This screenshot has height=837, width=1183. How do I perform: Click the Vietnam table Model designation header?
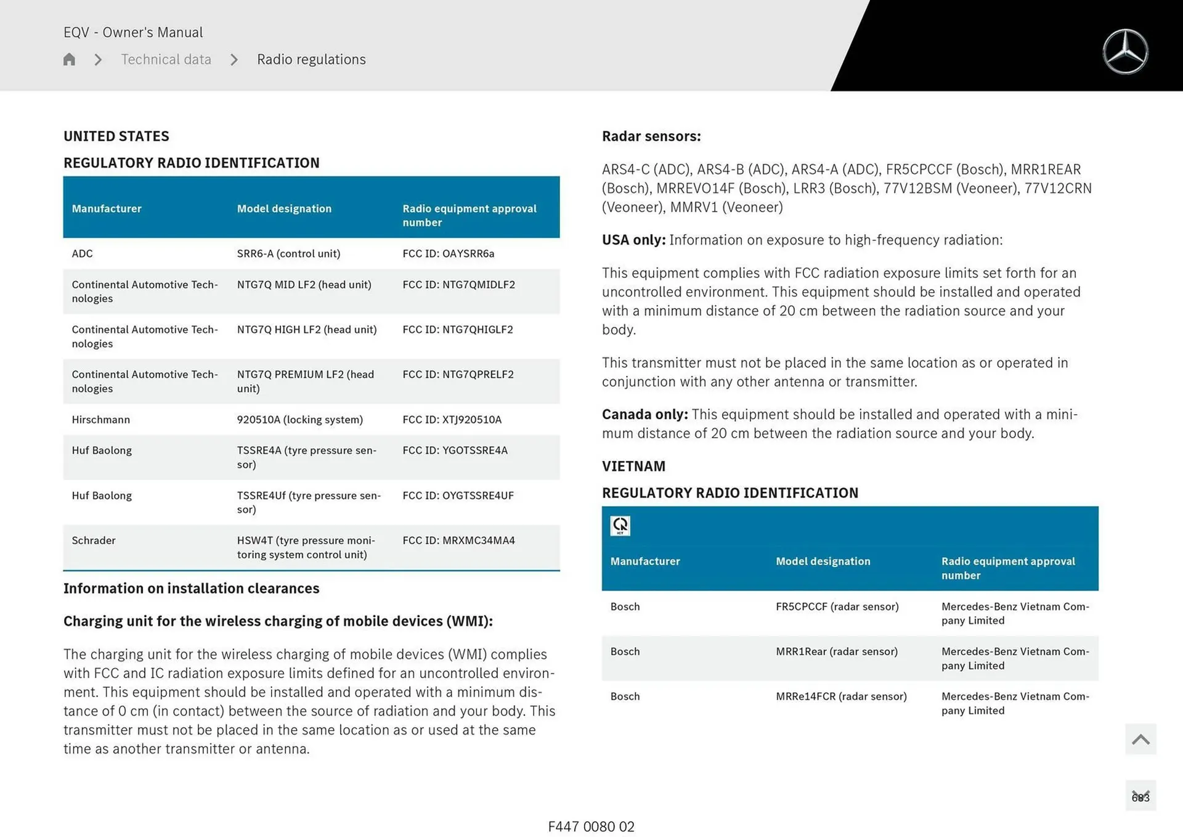823,561
